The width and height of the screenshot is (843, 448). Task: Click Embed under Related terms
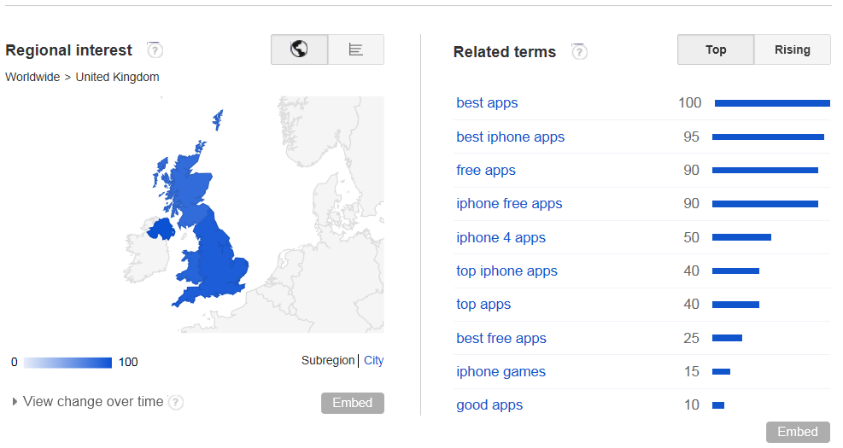pyautogui.click(x=798, y=432)
